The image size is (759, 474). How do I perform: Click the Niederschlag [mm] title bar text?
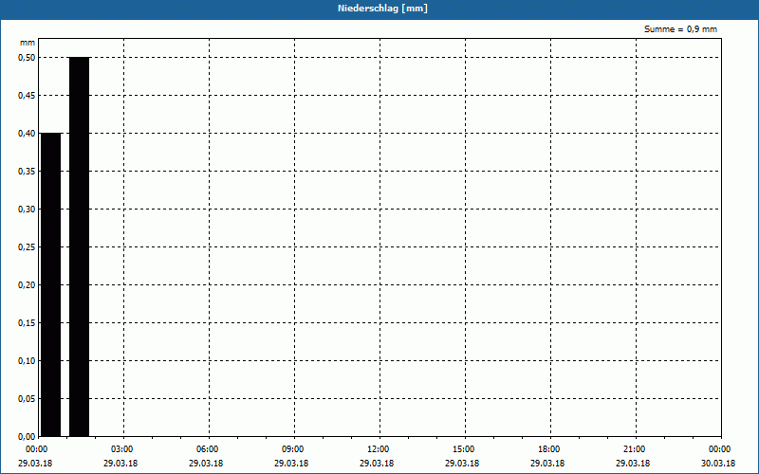click(382, 9)
